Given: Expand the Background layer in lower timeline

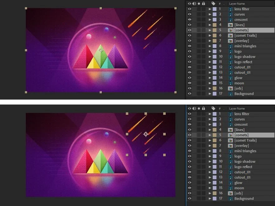Looking at the screenshot, I should click(x=210, y=199).
